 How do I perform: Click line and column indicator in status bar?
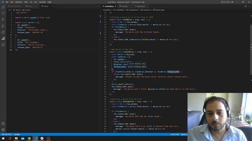(x=174, y=134)
